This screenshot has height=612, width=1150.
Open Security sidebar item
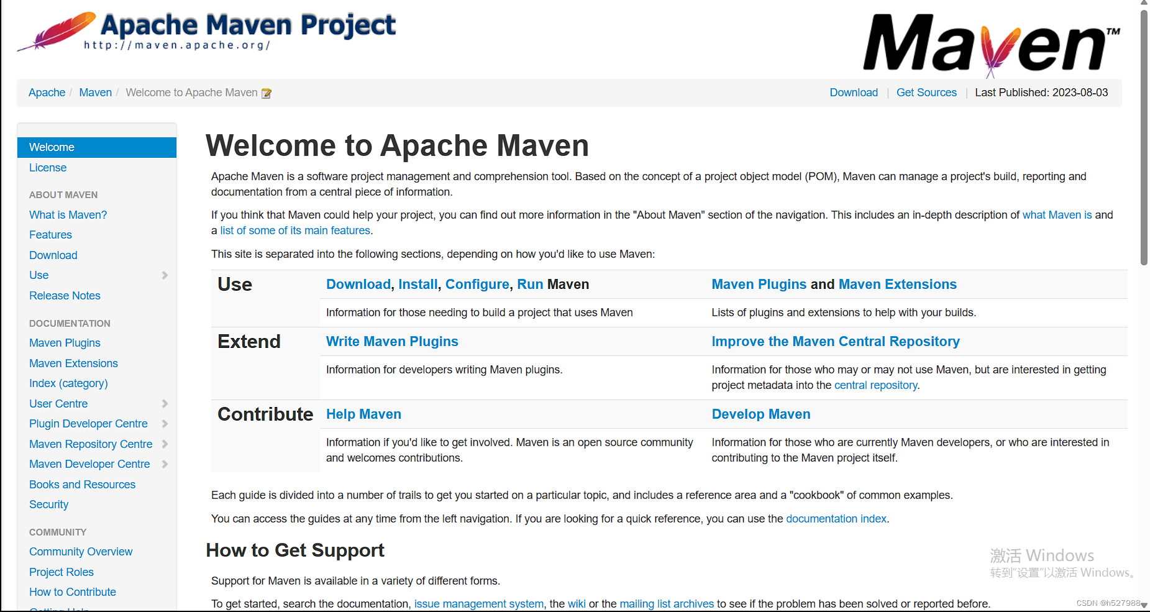coord(48,505)
